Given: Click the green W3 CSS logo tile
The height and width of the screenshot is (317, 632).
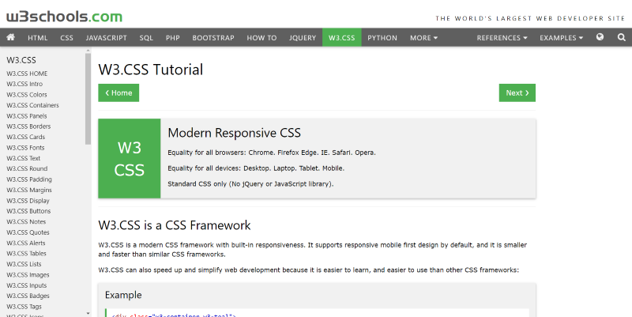Looking at the screenshot, I should (130, 158).
